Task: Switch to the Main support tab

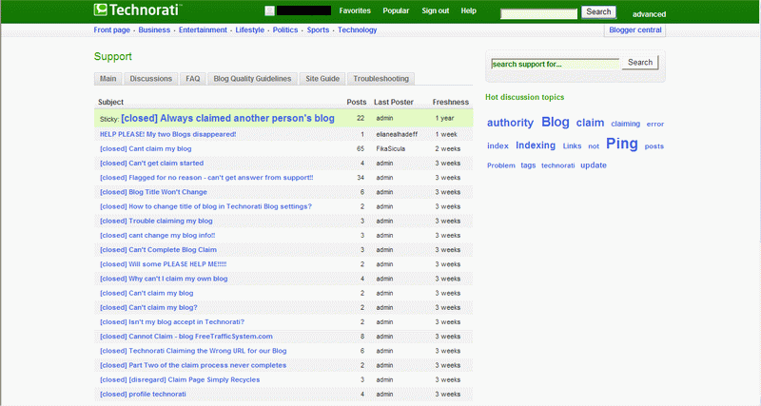Action: (x=107, y=79)
